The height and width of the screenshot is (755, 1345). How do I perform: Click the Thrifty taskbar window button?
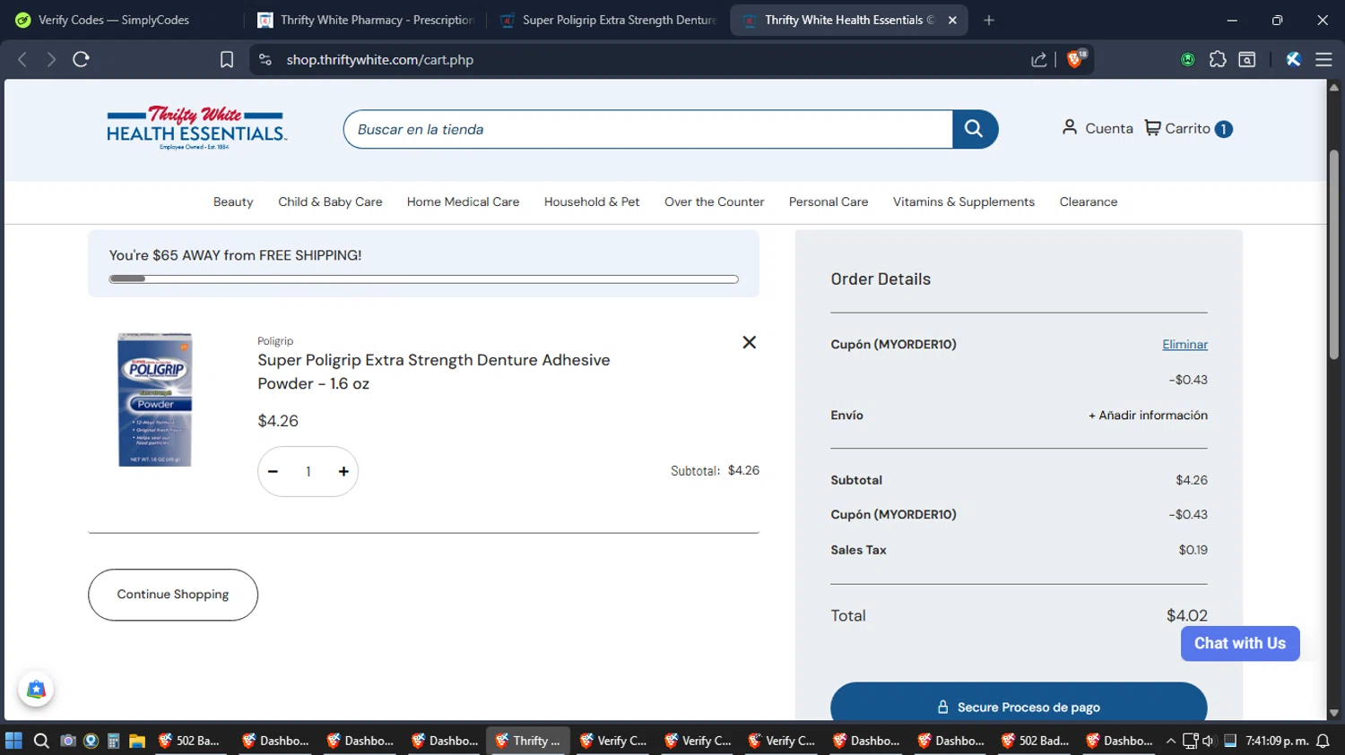click(x=528, y=741)
